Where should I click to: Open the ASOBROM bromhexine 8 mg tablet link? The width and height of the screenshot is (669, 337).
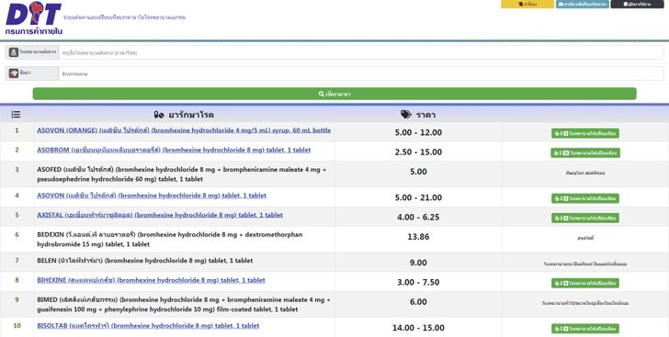pos(174,151)
